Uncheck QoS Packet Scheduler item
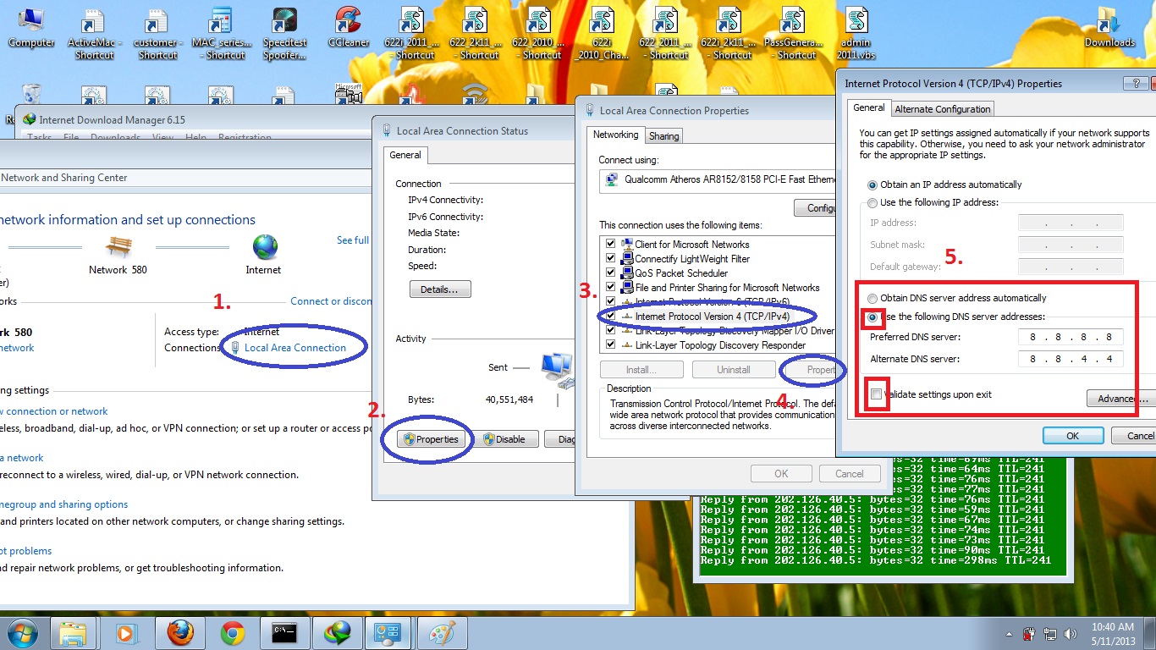1156x650 pixels. pos(610,273)
